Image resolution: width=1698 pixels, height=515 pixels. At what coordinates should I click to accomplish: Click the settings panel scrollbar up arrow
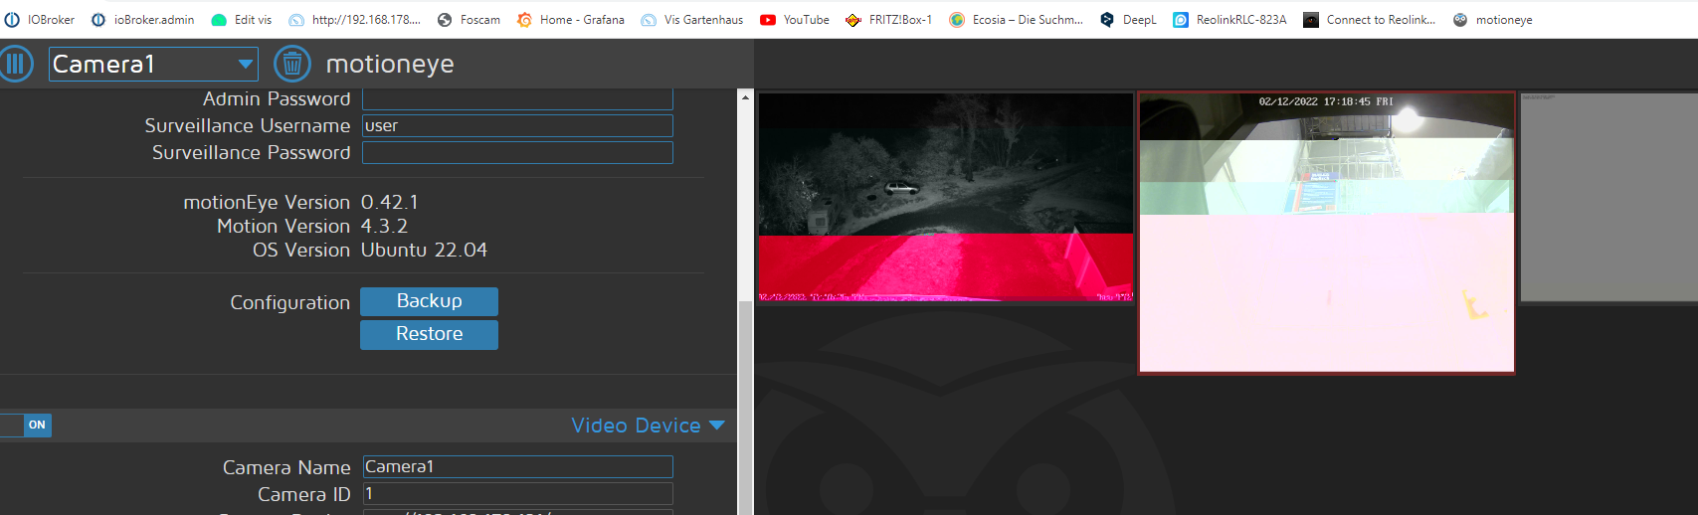[x=745, y=96]
